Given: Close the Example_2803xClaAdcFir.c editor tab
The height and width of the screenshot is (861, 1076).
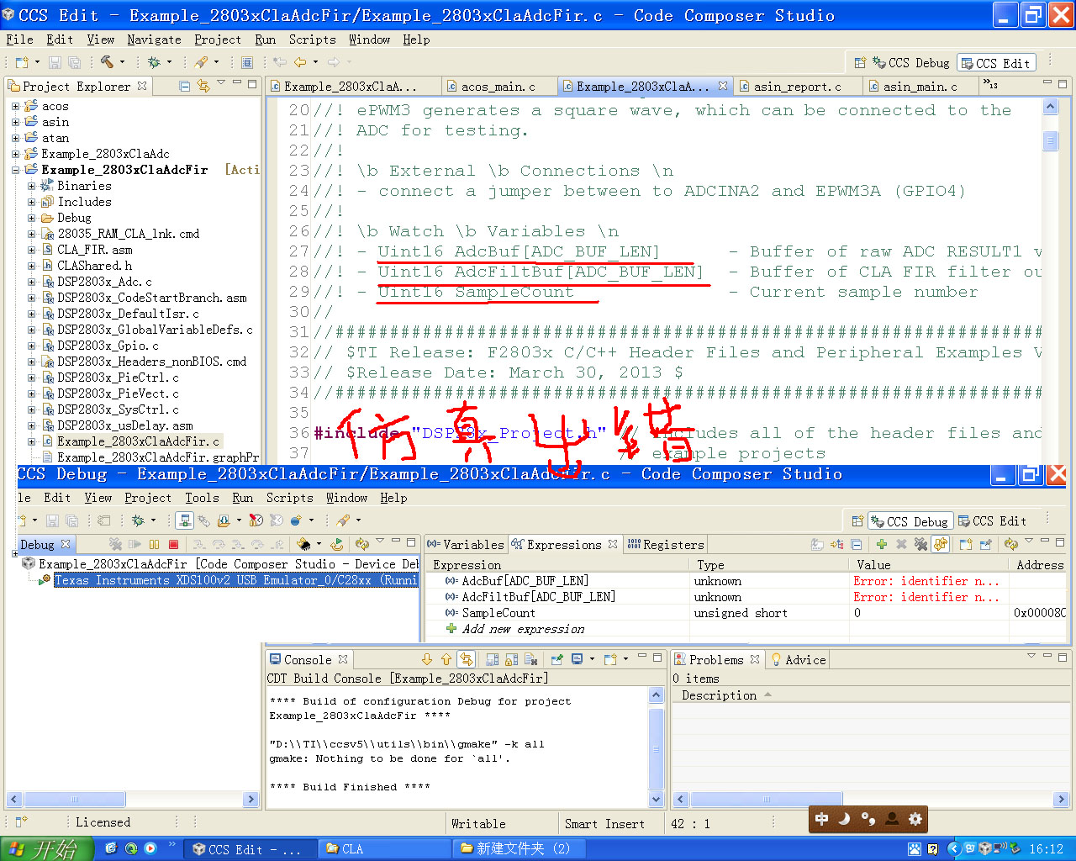Looking at the screenshot, I should click(723, 86).
